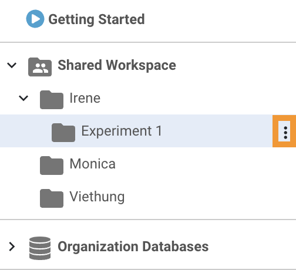Click the Viethung folder icon
The image size is (296, 270).
[x=52, y=198]
